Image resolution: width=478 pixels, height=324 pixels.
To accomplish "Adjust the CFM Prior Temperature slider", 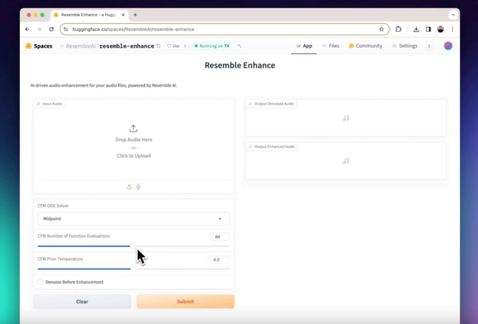I will pyautogui.click(x=134, y=269).
